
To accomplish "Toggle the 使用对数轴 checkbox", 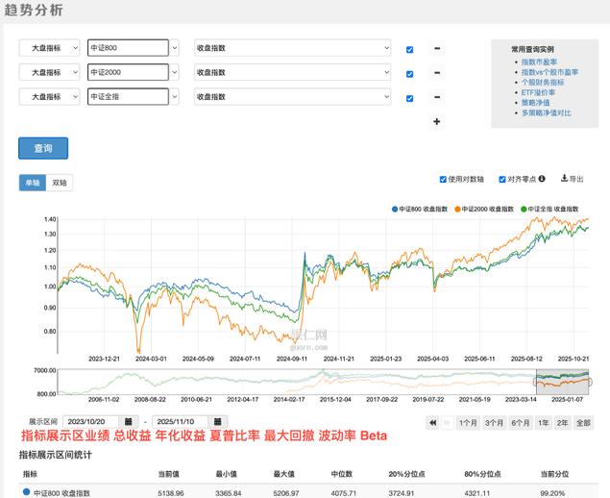I will point(443,179).
